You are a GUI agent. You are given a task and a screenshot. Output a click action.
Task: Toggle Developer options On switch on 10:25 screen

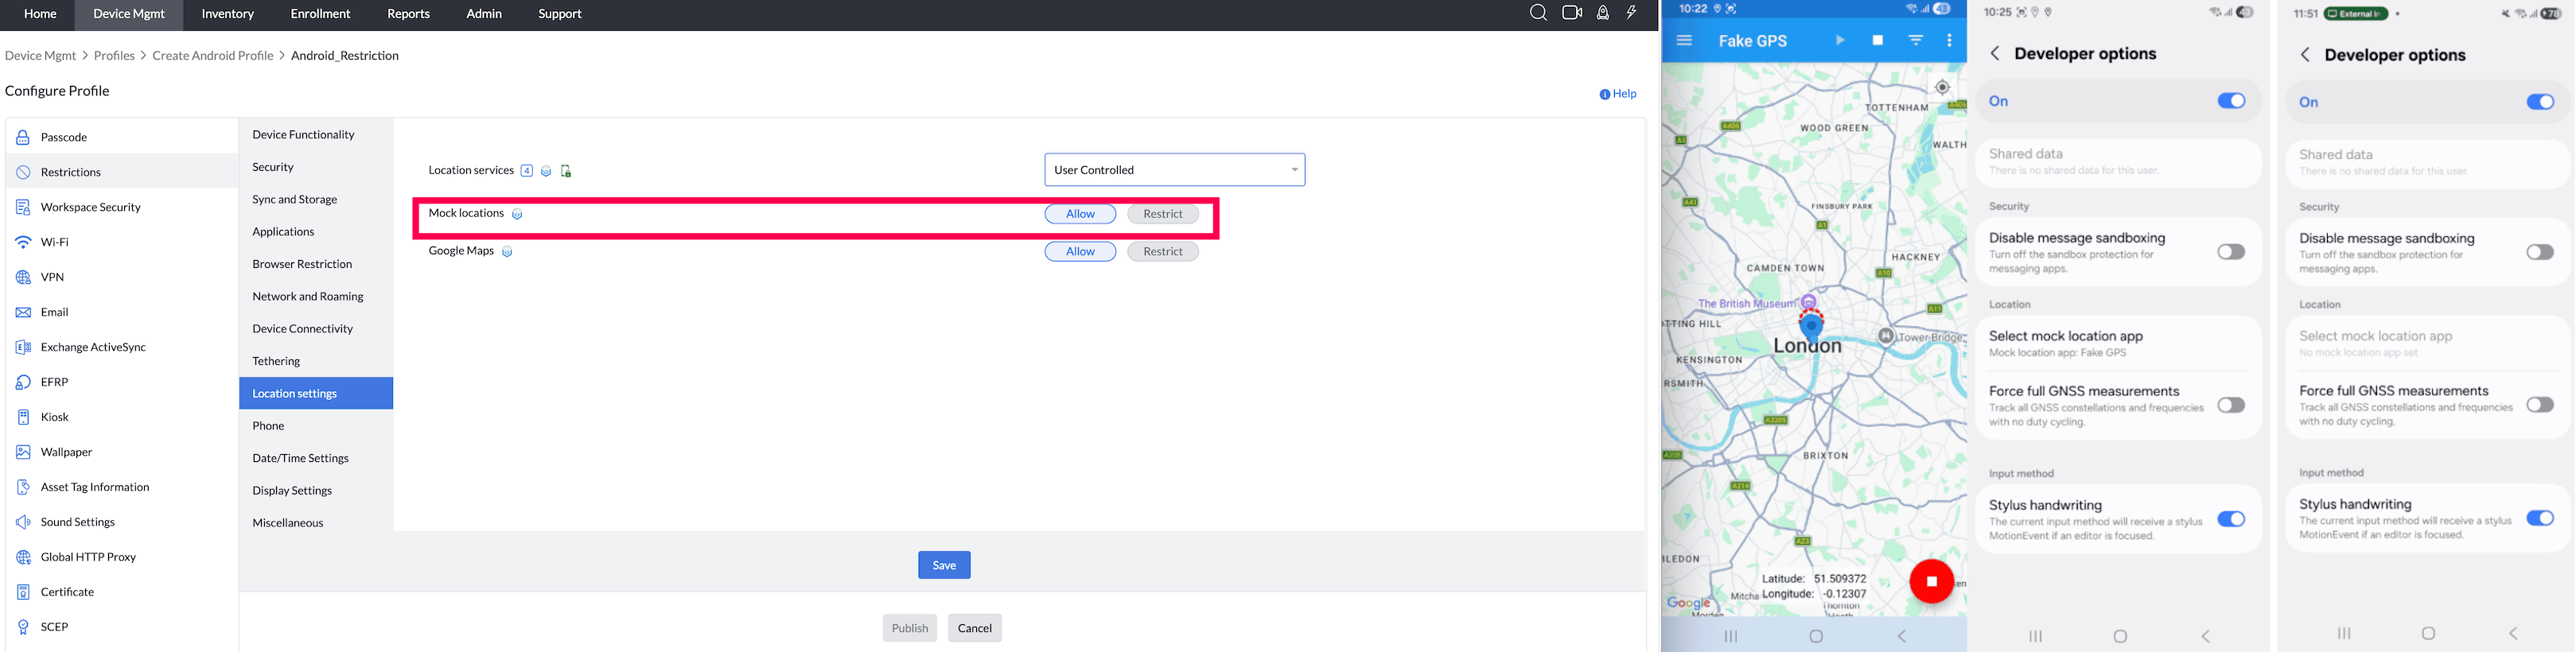pyautogui.click(x=2231, y=101)
